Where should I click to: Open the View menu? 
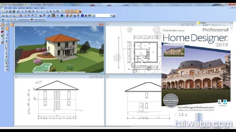tap(15, 8)
